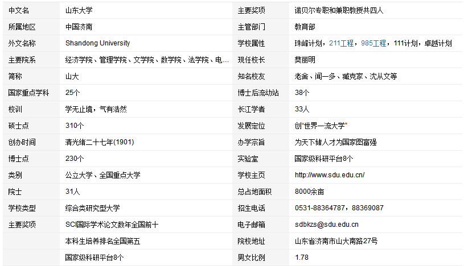The height and width of the screenshot is (266, 464).
Task: Select the text 111计划
Action: tap(405, 43)
